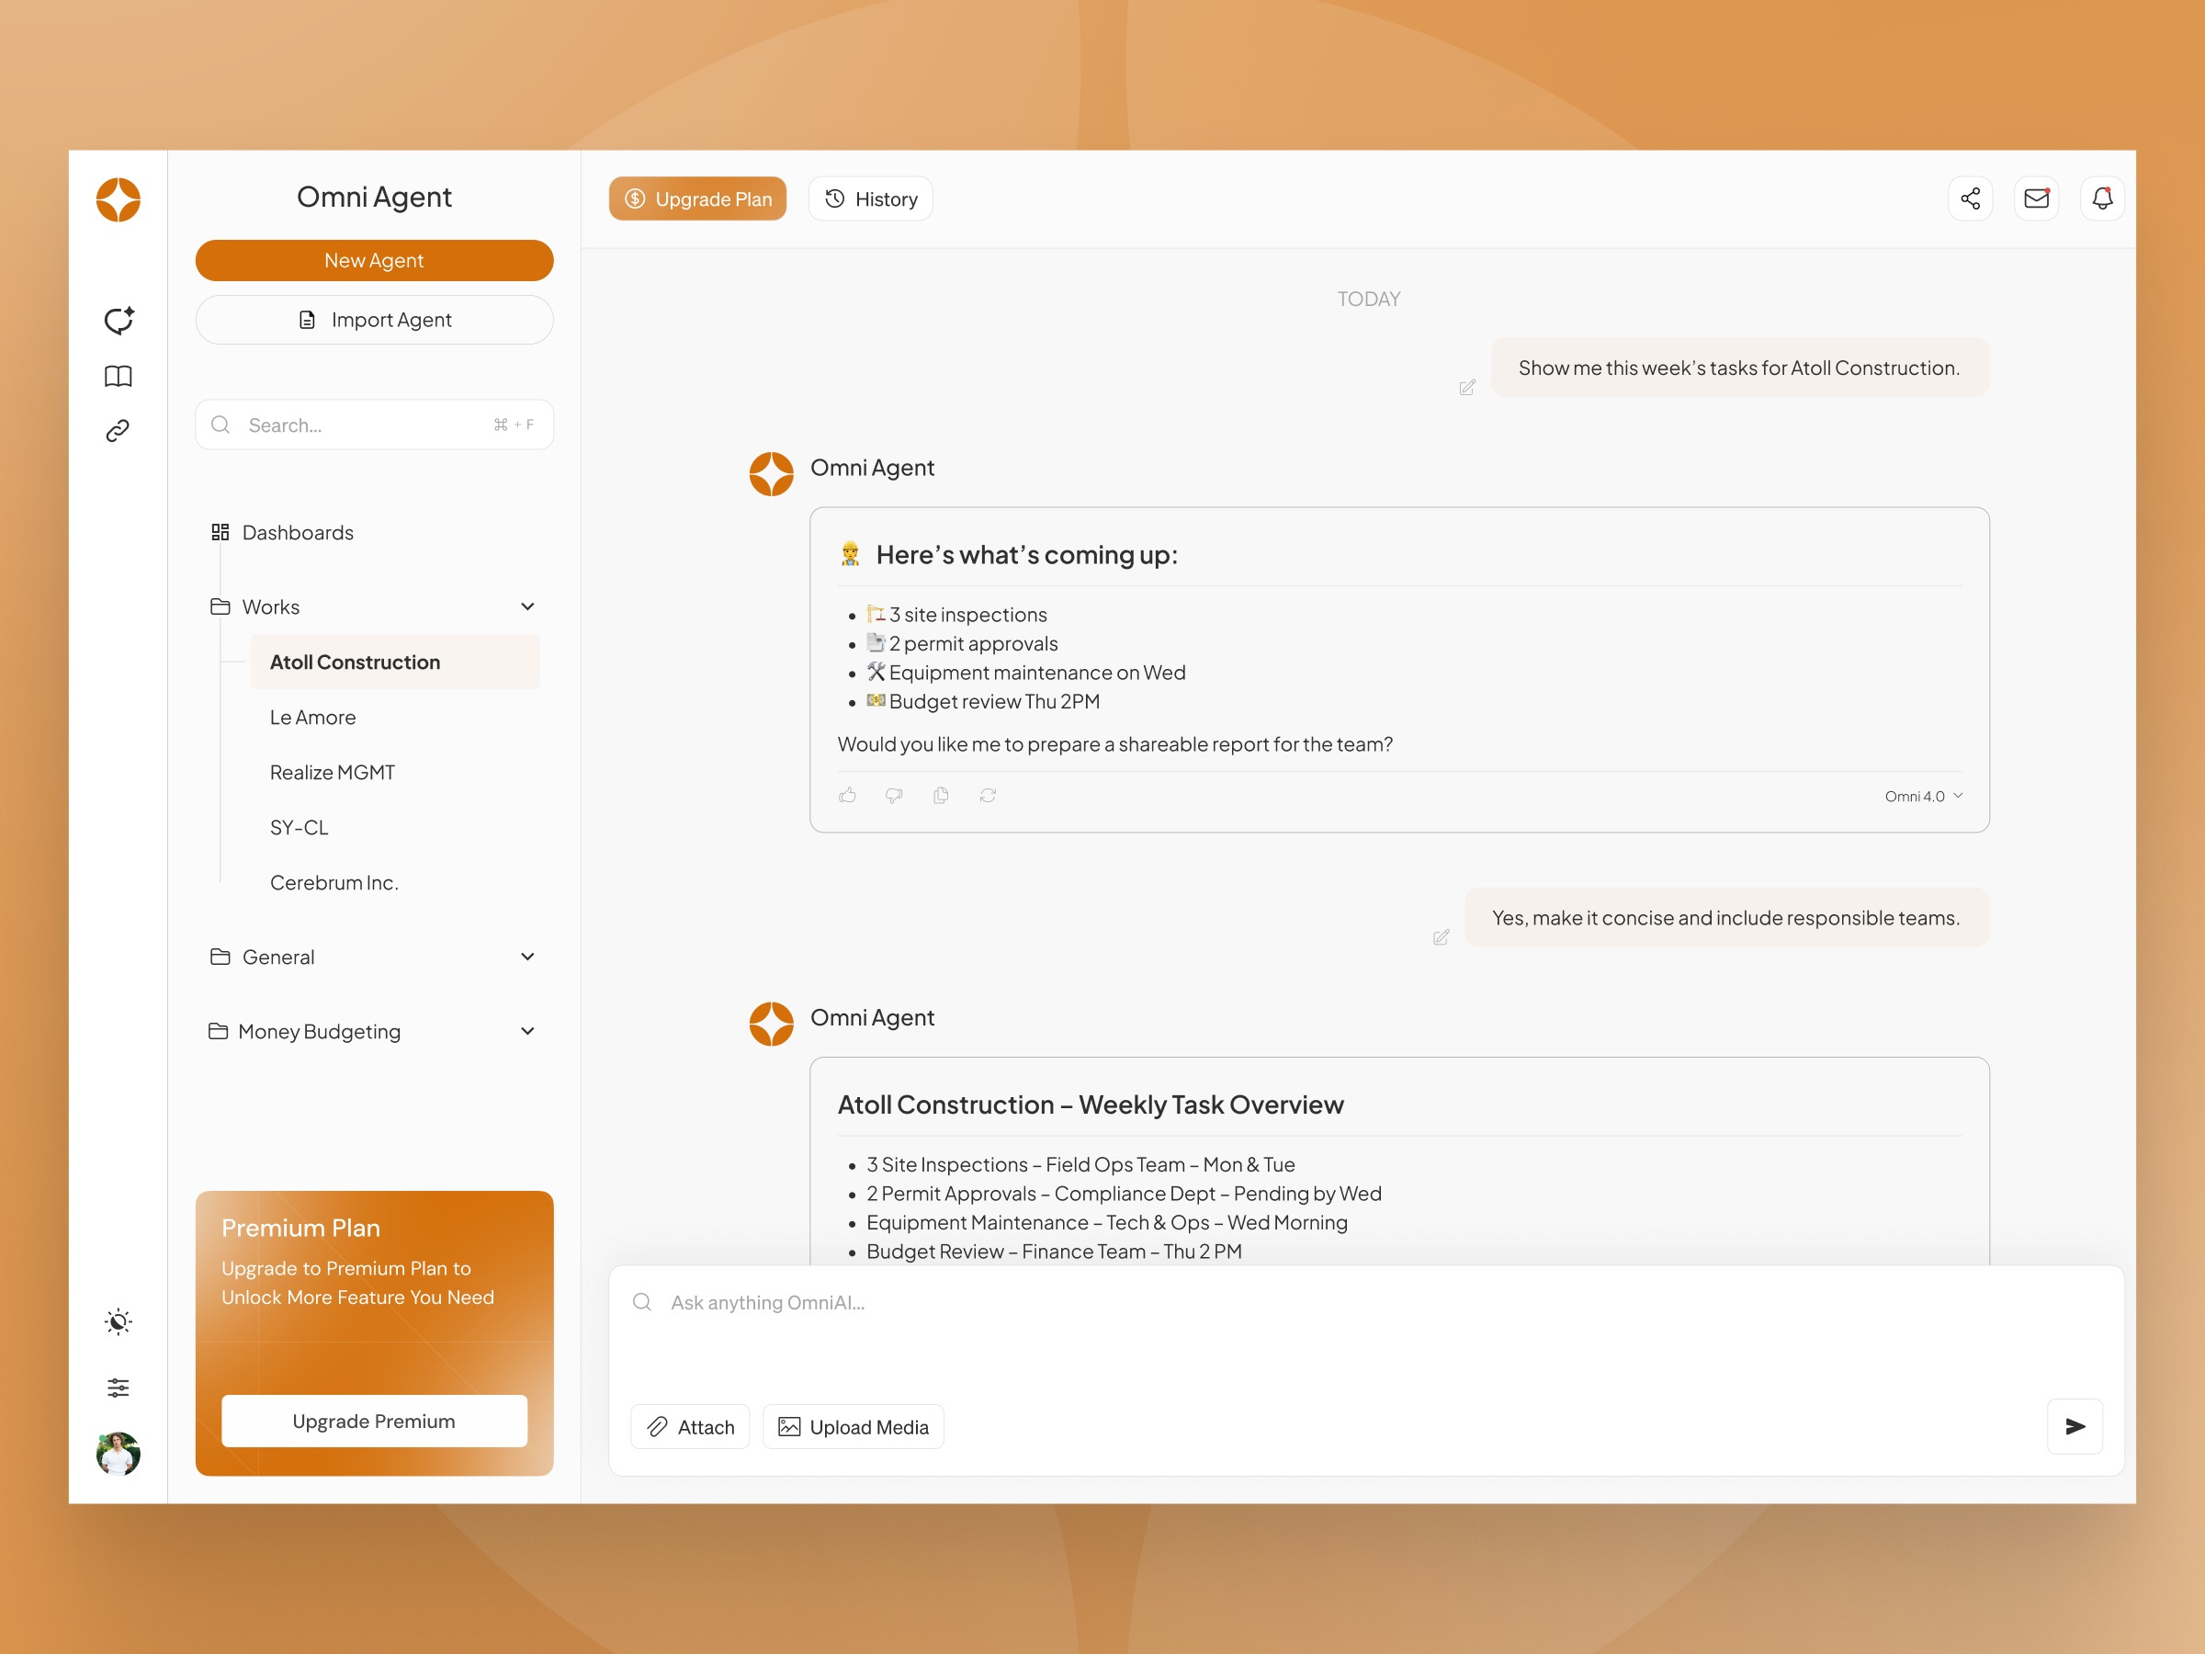Click the share icon in top bar

click(1970, 198)
